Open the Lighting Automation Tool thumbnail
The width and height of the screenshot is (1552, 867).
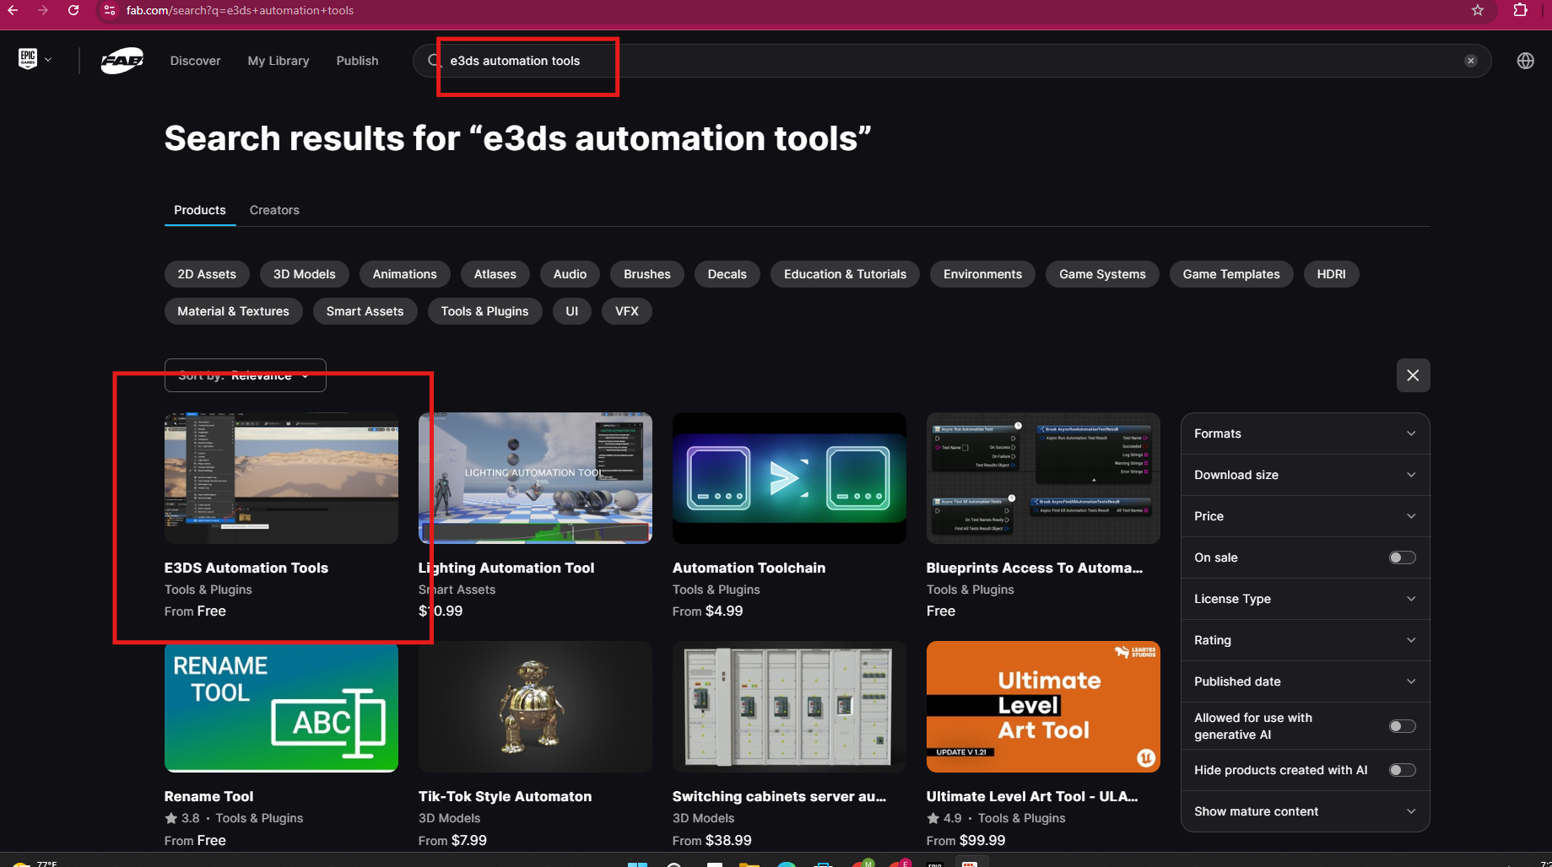535,478
